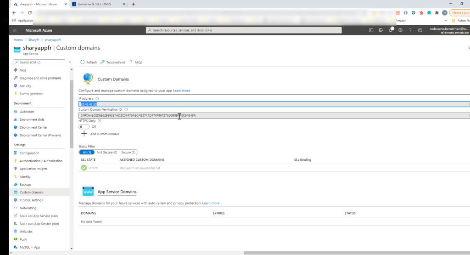470x255 pixels.
Task: Click the Mettre à jour browser button
Action: [x=460, y=12]
